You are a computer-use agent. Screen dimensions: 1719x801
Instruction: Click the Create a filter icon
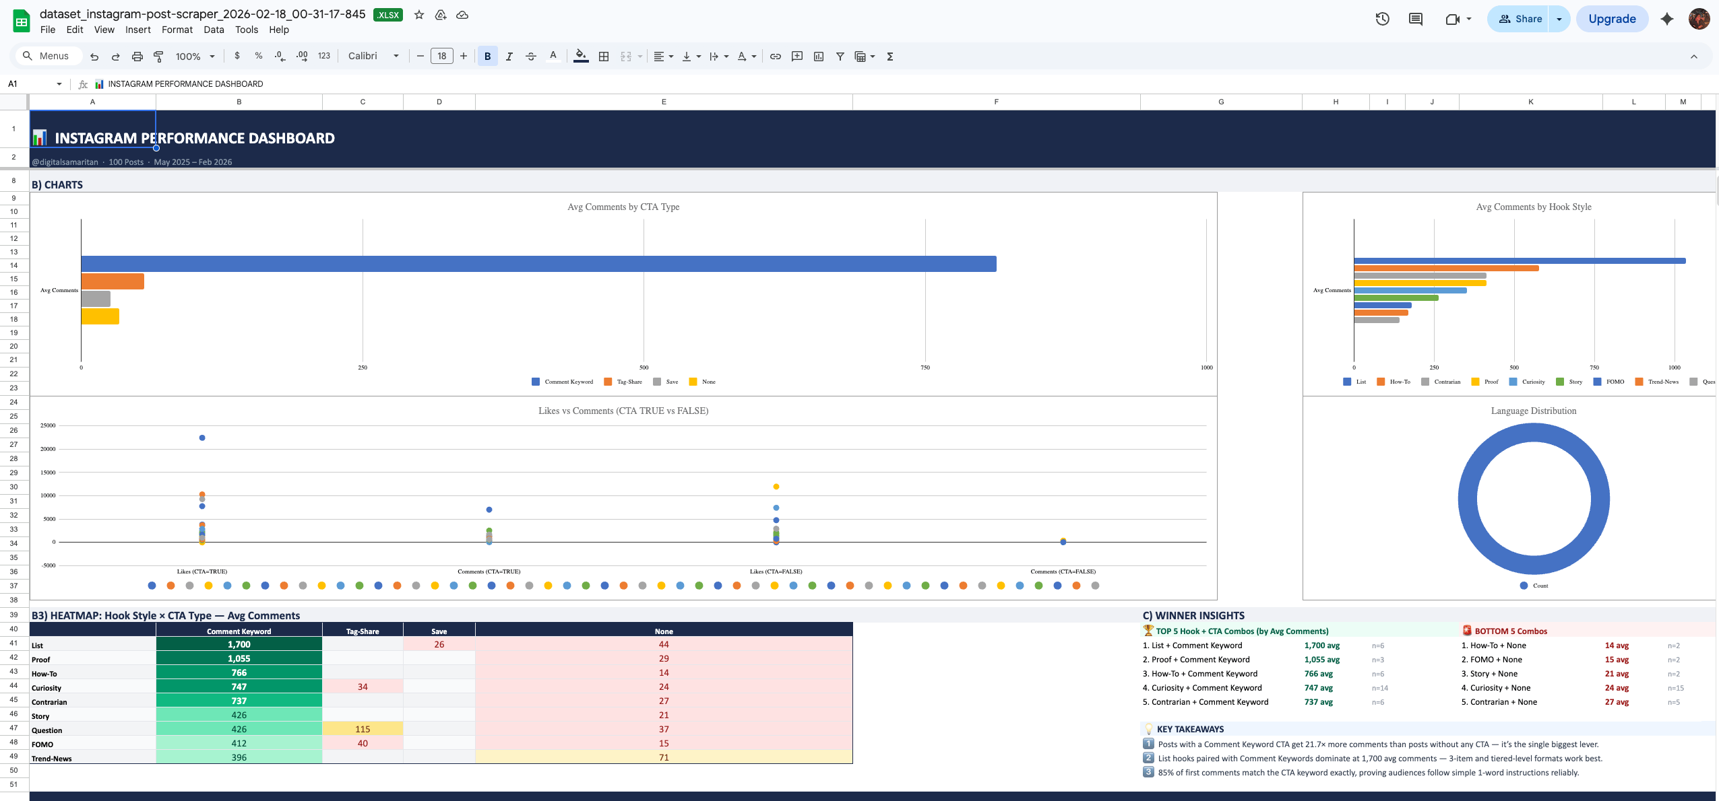point(840,57)
